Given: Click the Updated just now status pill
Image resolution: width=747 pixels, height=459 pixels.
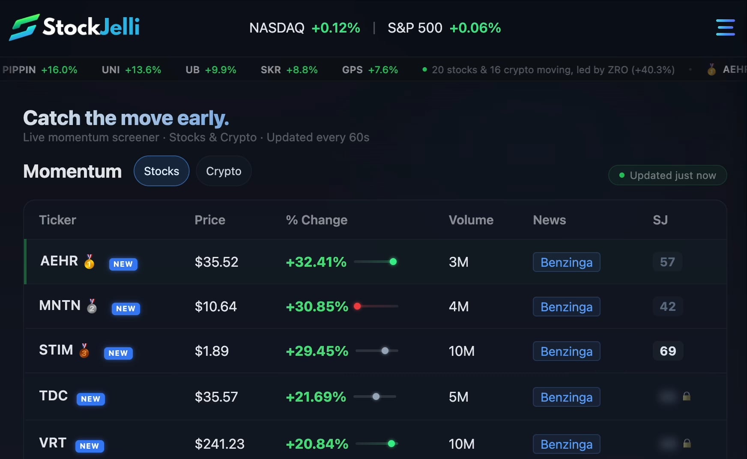Looking at the screenshot, I should click(667, 176).
